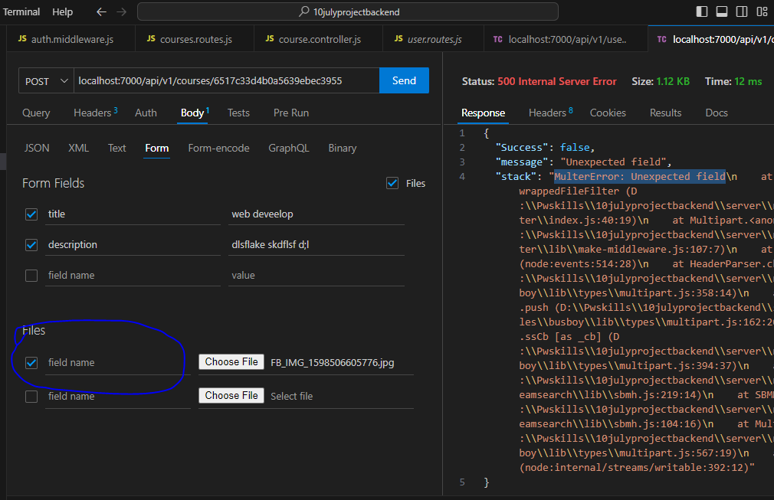The height and width of the screenshot is (500, 774).
Task: Click Choose File beside Select file
Action: 231,395
